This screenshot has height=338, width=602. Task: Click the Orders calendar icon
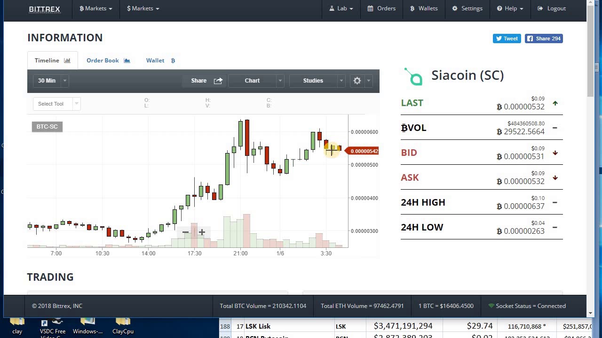click(370, 8)
